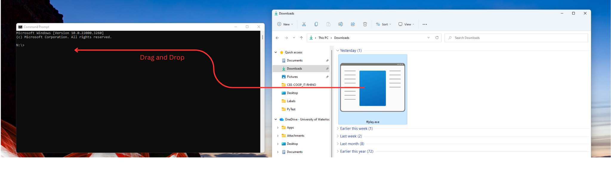Viewport: 611px width, 172px height.
Task: Click the Delete trash icon in Explorer
Action: click(365, 24)
